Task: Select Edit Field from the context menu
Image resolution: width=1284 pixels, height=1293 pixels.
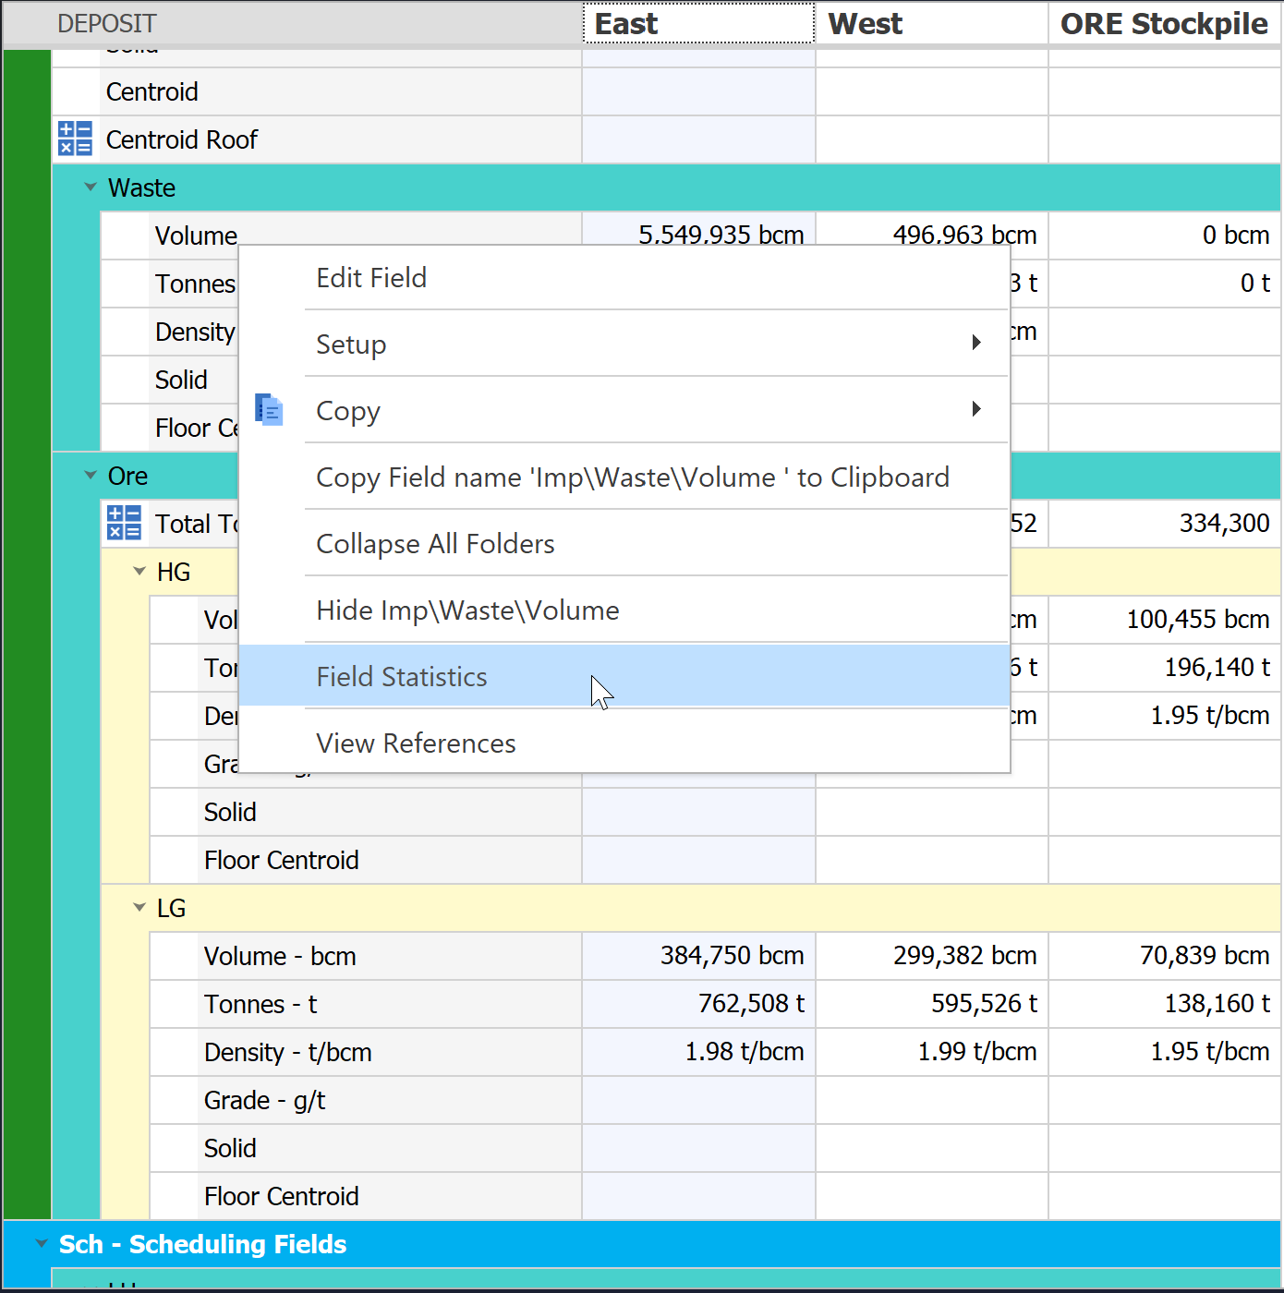Action: (371, 277)
